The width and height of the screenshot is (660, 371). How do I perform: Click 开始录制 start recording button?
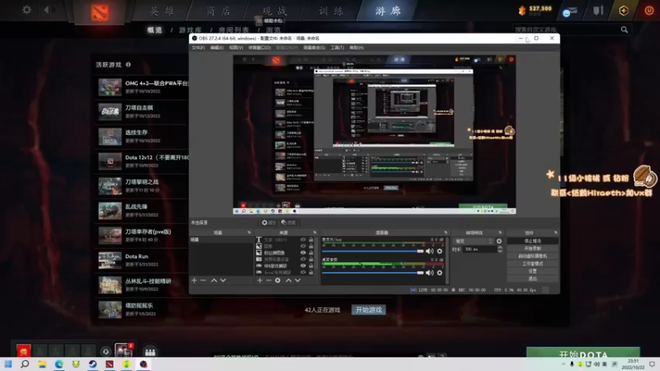pyautogui.click(x=532, y=249)
